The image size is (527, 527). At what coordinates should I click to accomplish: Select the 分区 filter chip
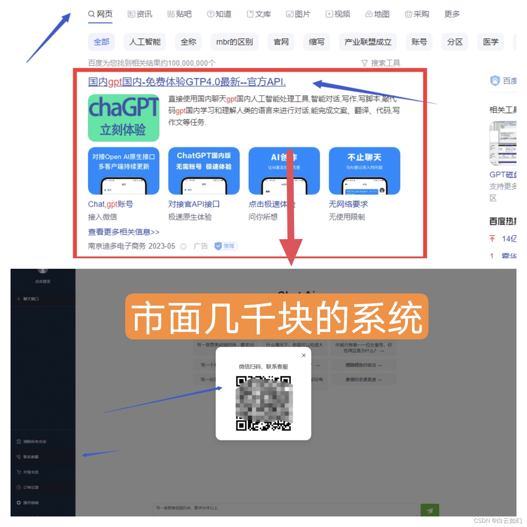click(x=455, y=42)
